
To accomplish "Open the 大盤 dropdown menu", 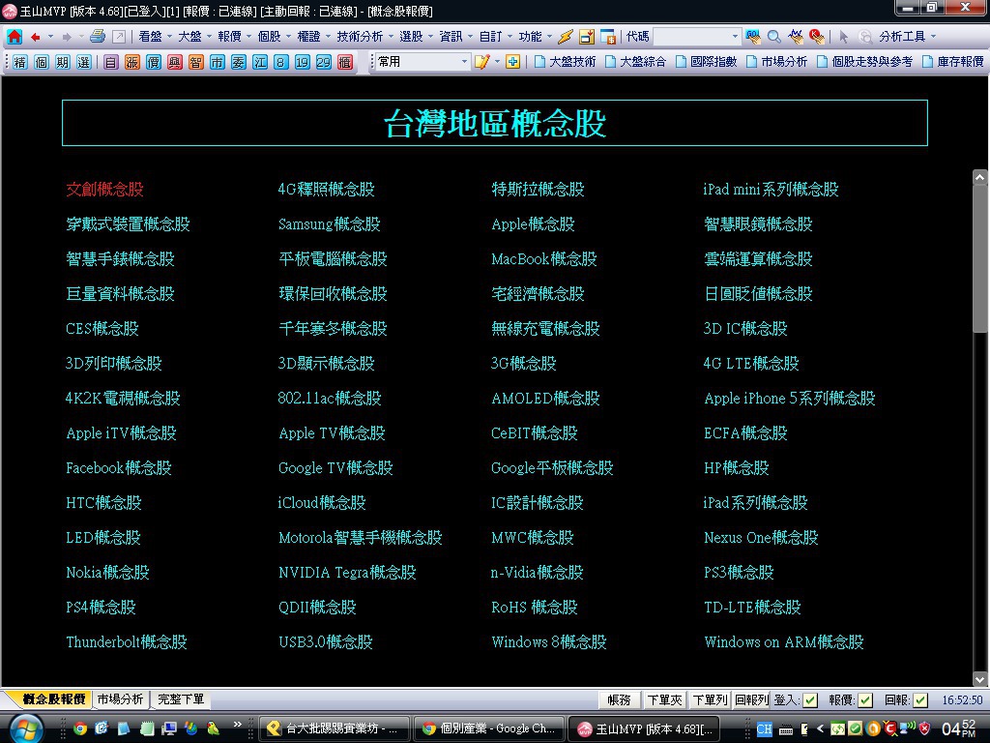I will (x=194, y=37).
